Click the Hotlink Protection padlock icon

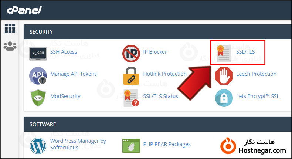tap(131, 75)
